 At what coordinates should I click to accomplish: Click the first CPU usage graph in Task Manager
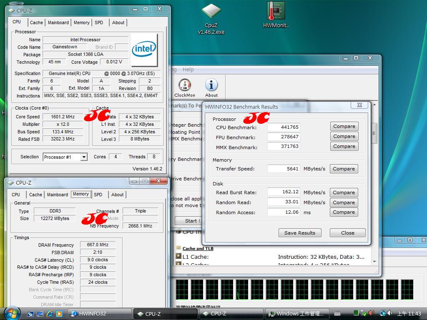point(182,289)
